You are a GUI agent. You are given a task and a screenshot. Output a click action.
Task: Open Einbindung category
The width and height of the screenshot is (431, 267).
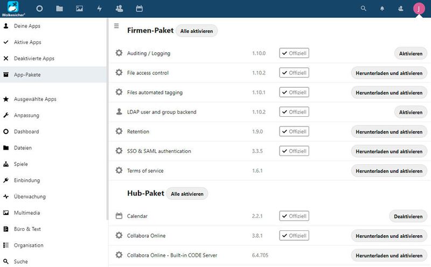(53, 180)
